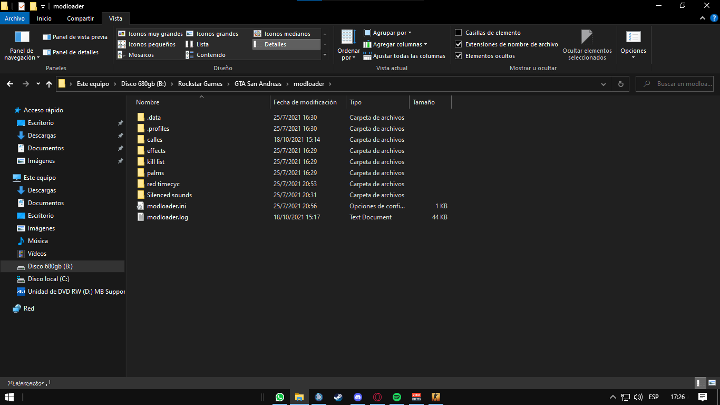
Task: Open Agrupar por dropdown
Action: [387, 33]
